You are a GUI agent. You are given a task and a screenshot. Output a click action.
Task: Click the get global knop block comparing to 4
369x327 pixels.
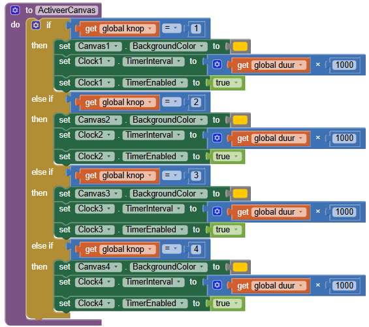(118, 249)
